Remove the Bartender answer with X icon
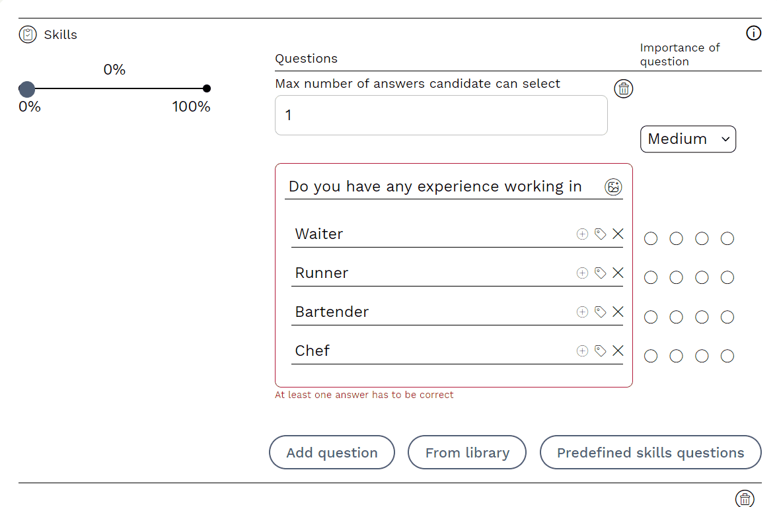The height and width of the screenshot is (507, 777). pos(618,312)
